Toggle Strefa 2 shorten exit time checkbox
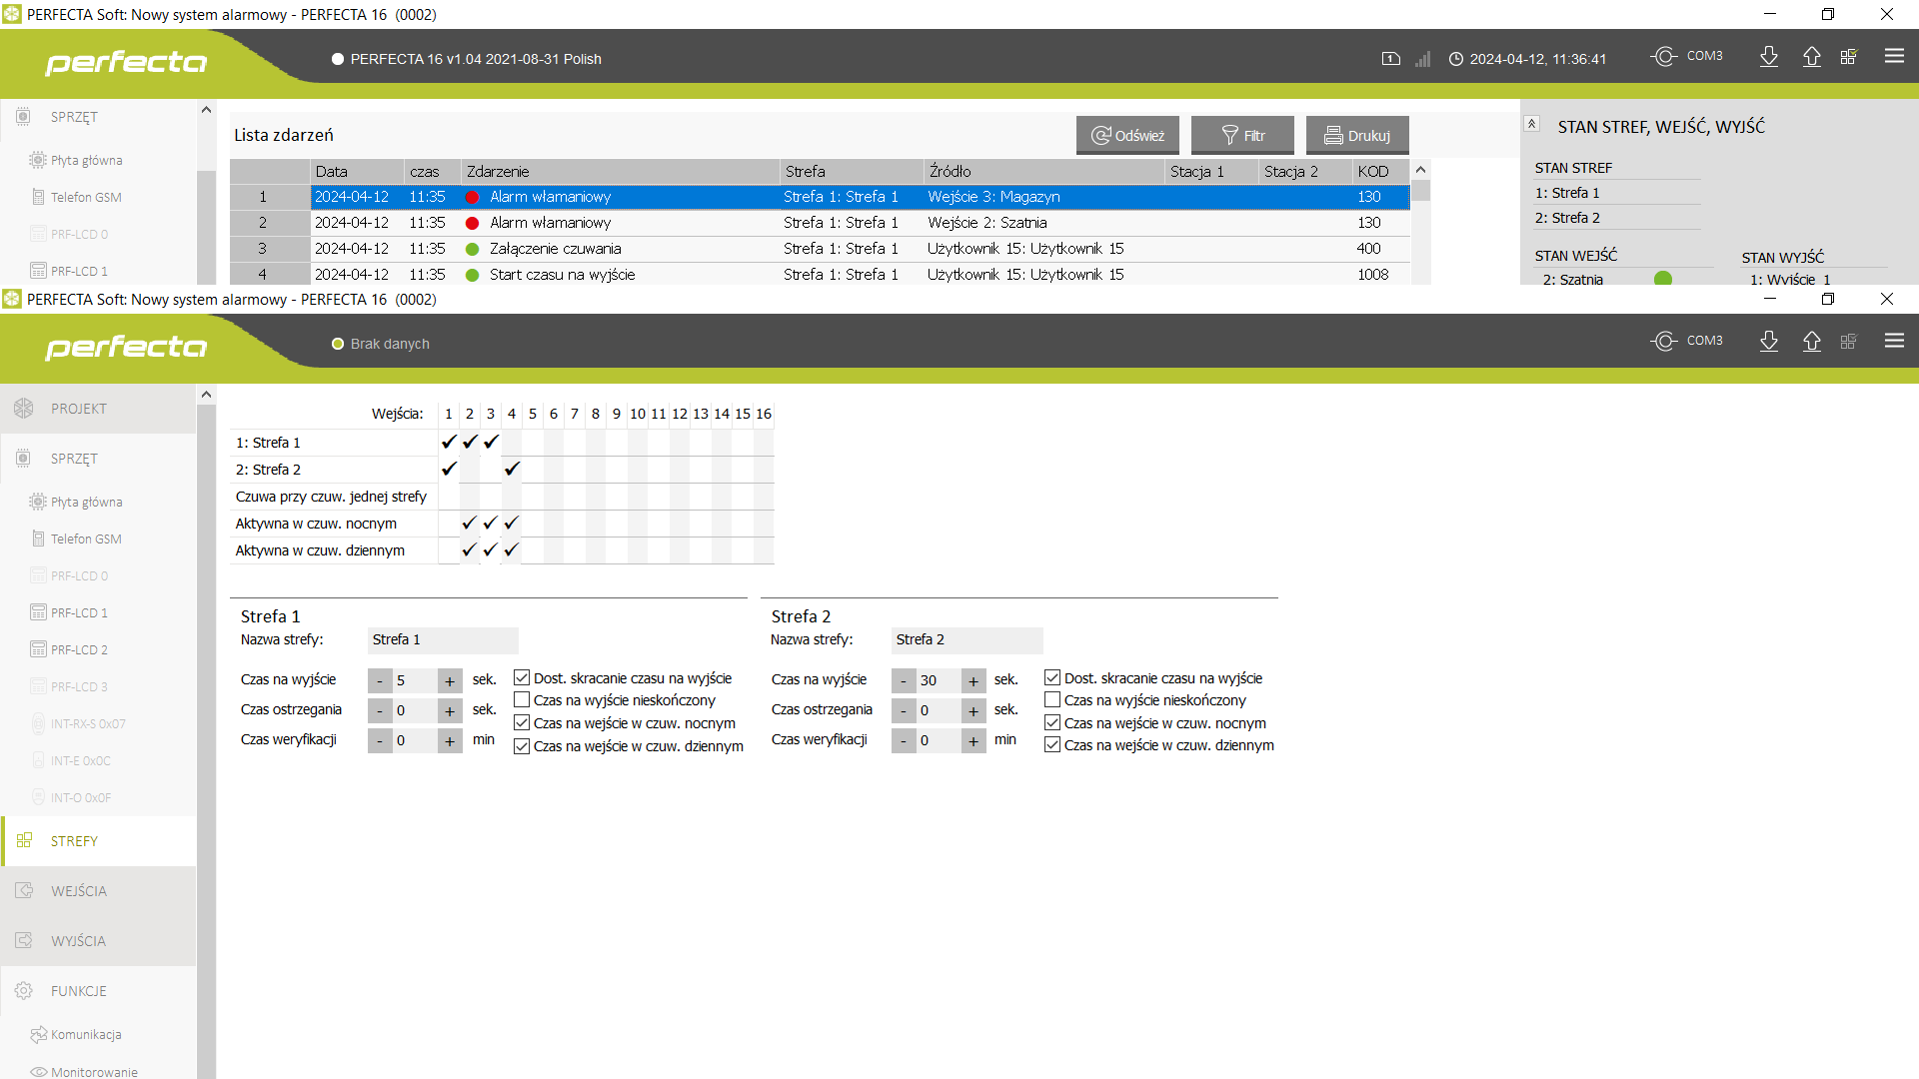Screen dimensions: 1919x1079 pos(1052,678)
